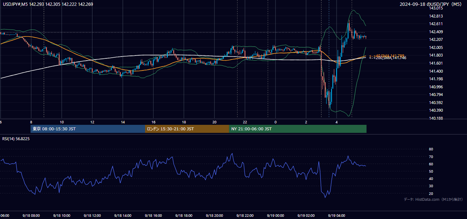467x219 pixels.
Task: Click hour tick 22 under the price chart
Action: point(245,122)
